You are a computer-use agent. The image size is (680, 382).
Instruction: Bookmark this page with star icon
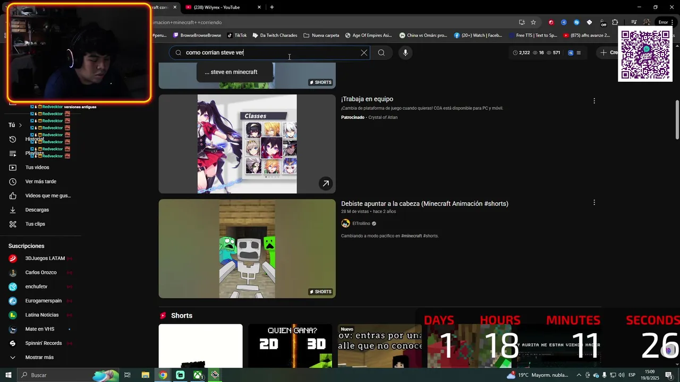533,22
